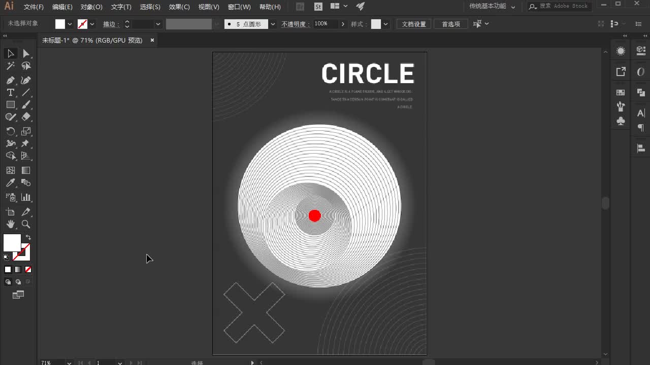Pick the Scale tool
Screen dimensions: 650x365
click(x=26, y=131)
